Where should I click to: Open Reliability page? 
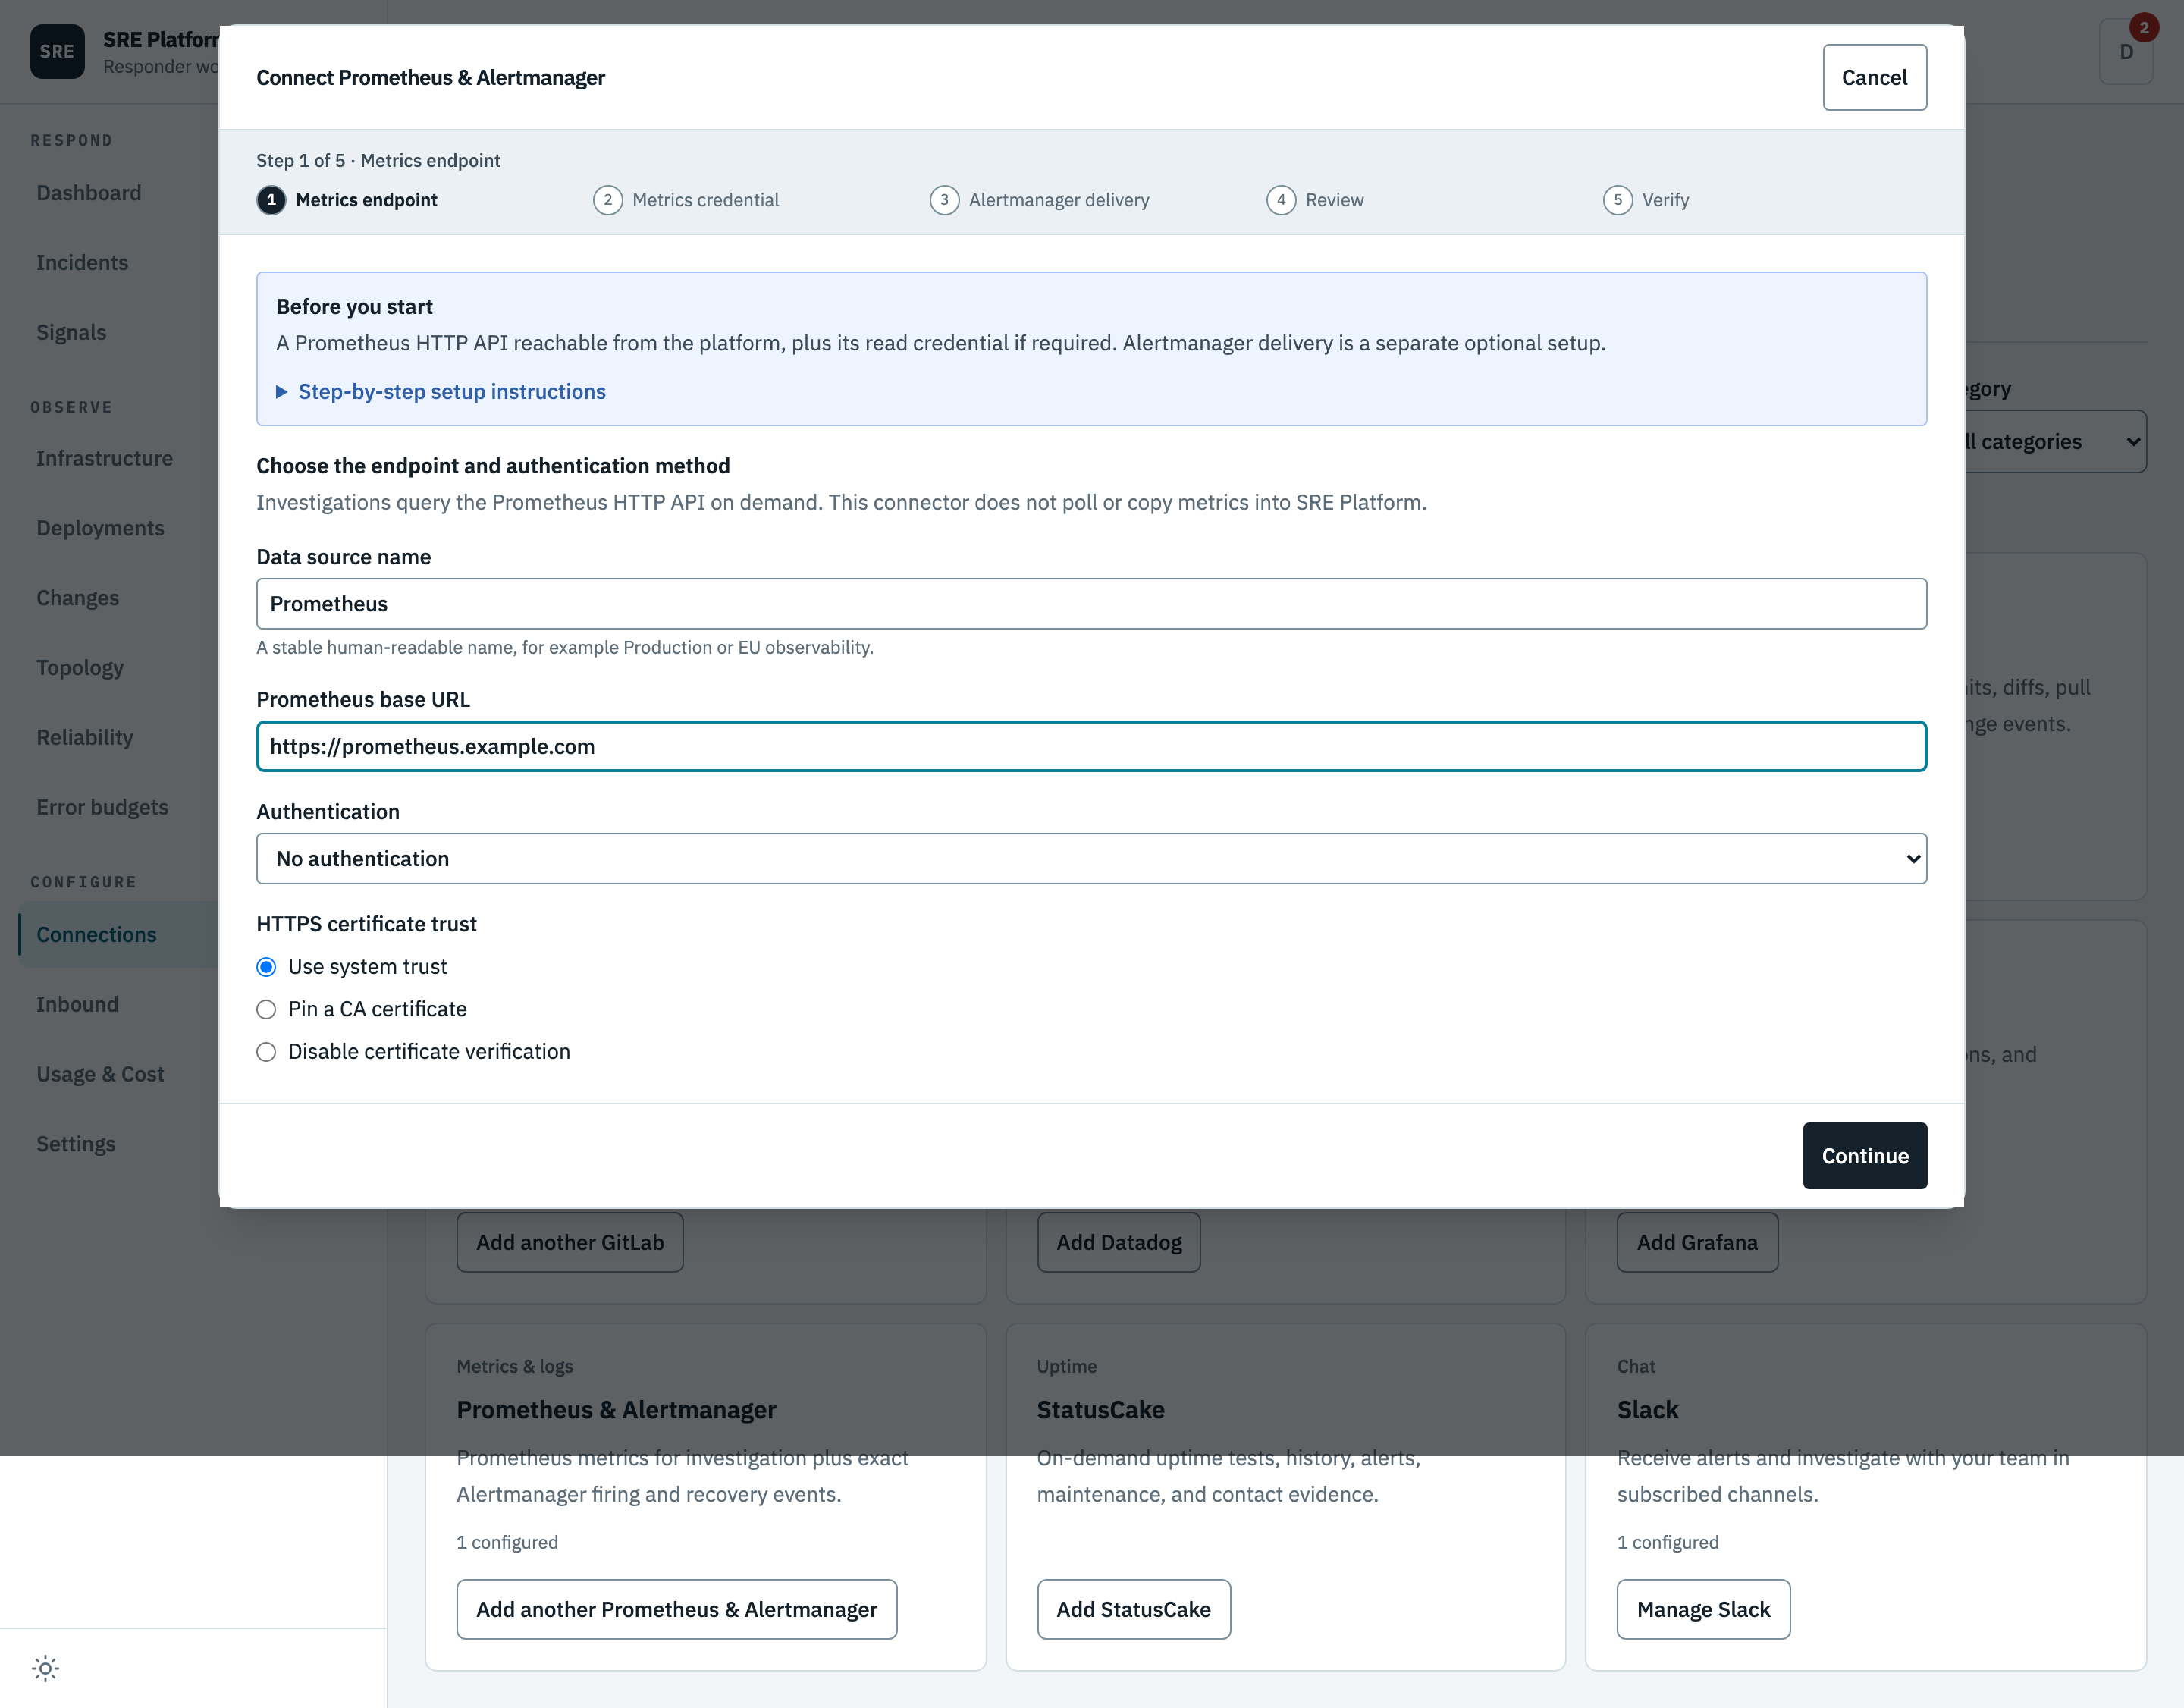tap(85, 738)
